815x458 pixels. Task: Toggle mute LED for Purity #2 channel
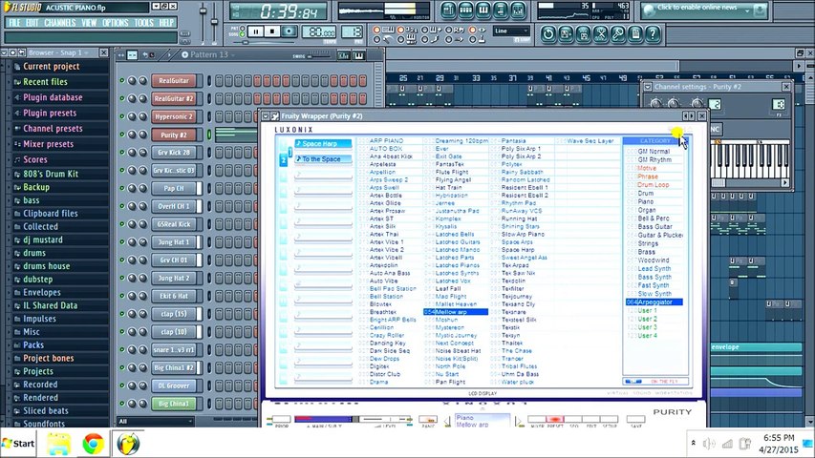click(122, 135)
